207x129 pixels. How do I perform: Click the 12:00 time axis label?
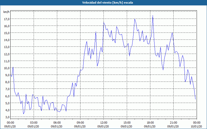(104, 123)
